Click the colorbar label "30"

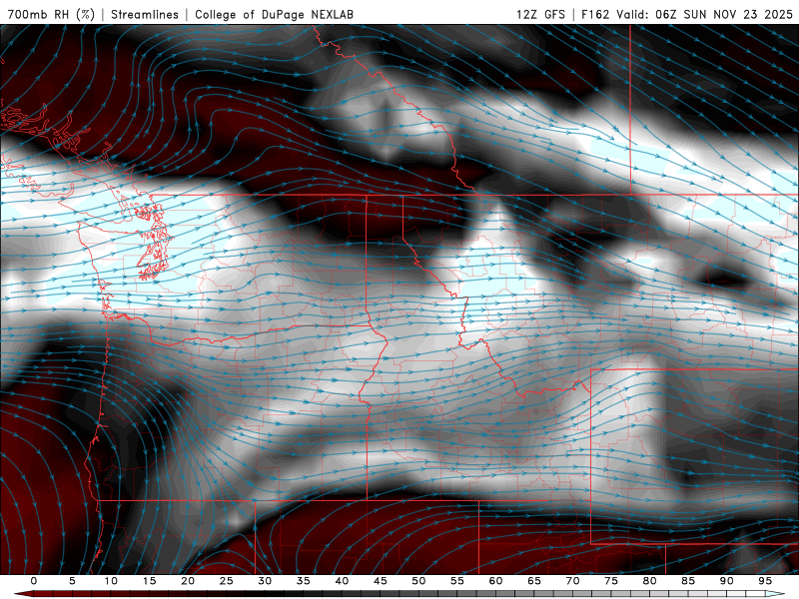(x=265, y=581)
